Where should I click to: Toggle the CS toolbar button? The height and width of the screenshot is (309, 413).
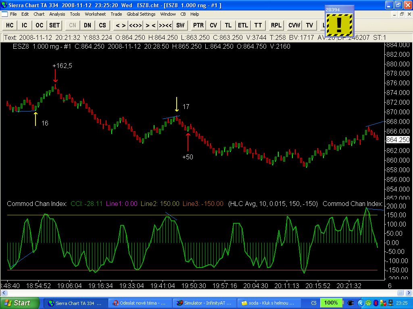(102, 25)
